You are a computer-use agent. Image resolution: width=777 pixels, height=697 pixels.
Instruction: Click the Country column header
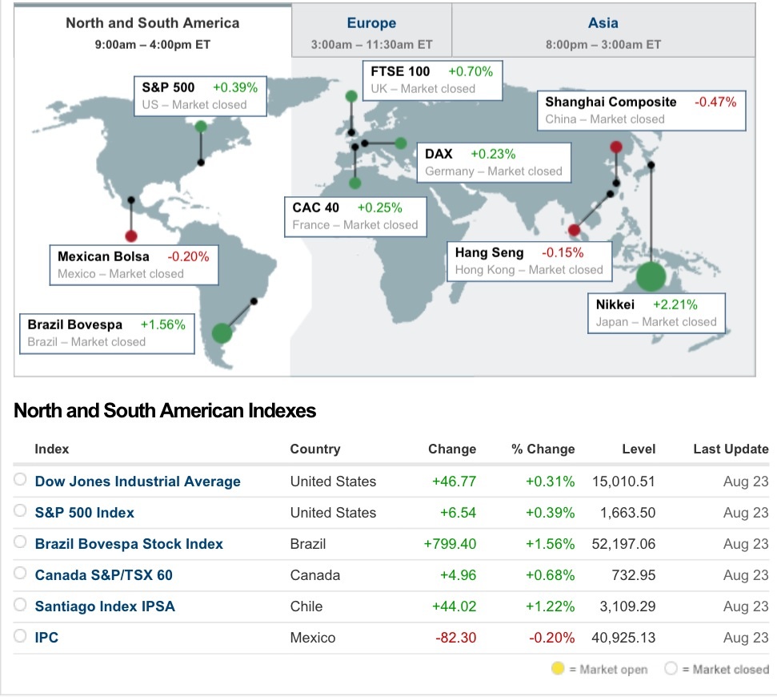point(315,449)
